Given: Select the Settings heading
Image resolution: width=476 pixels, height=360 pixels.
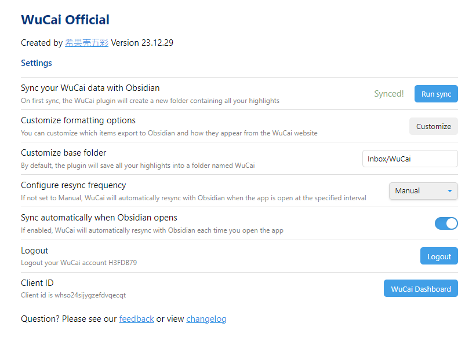Looking at the screenshot, I should tap(37, 63).
